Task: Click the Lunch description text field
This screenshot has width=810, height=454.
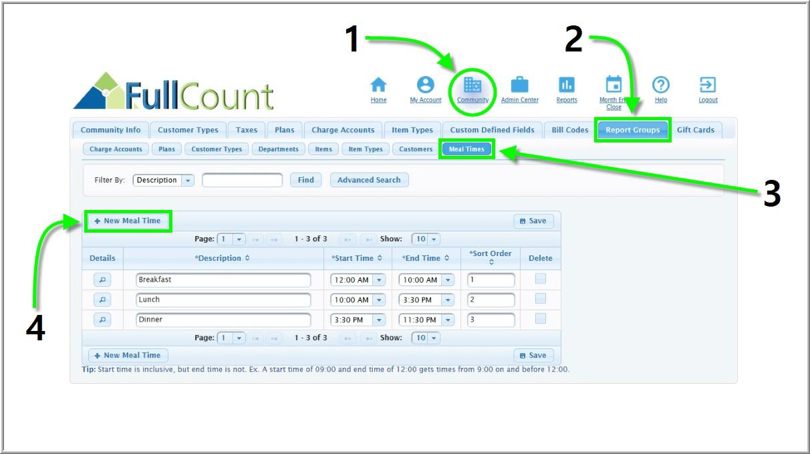Action: click(223, 300)
